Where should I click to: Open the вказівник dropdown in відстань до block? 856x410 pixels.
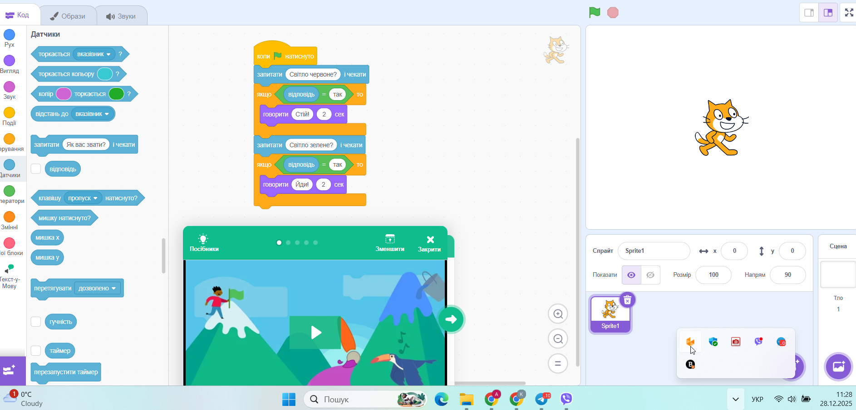click(x=92, y=114)
